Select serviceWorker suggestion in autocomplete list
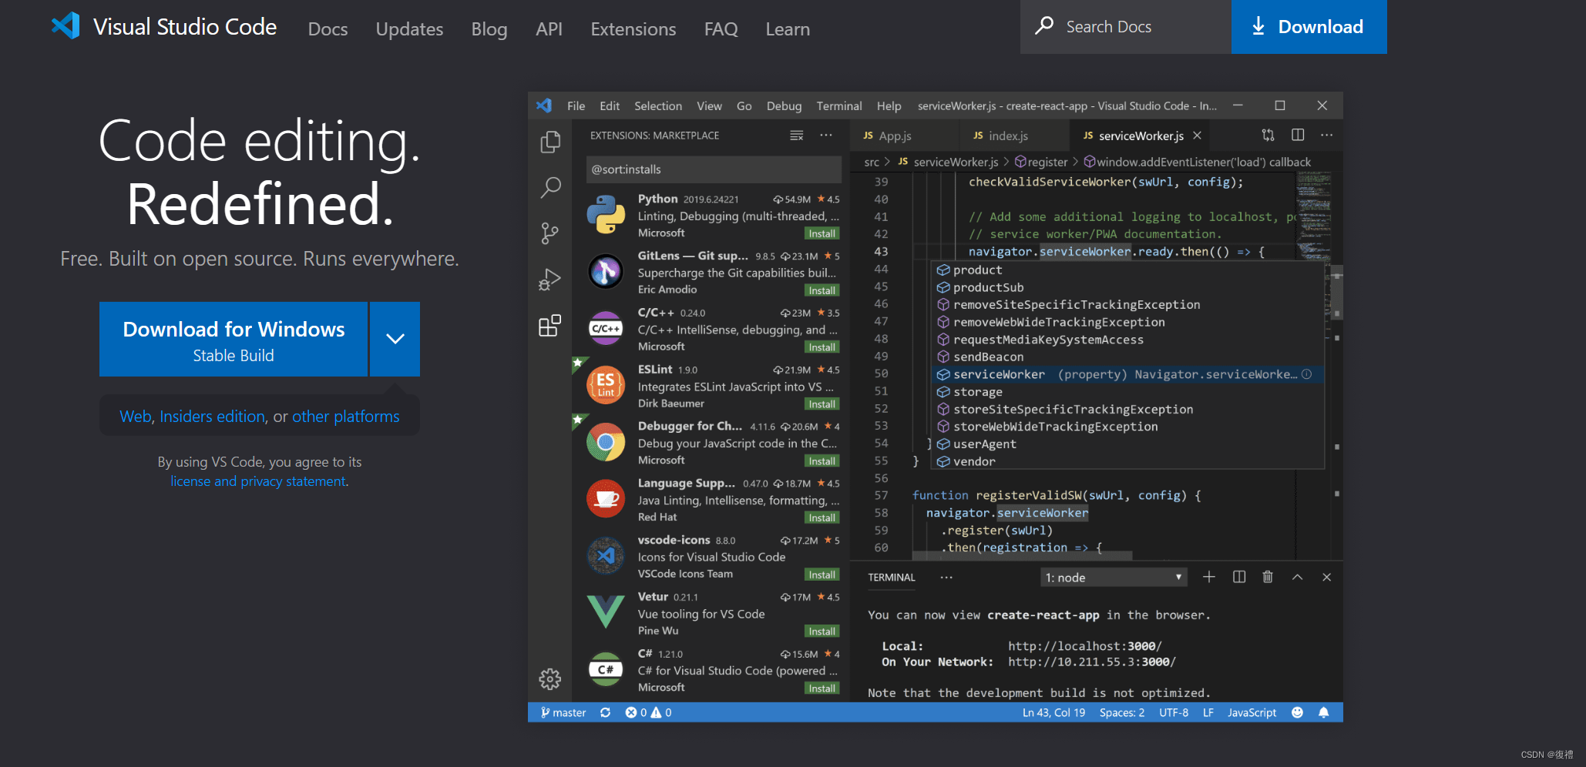The height and width of the screenshot is (767, 1586). pos(1128,374)
